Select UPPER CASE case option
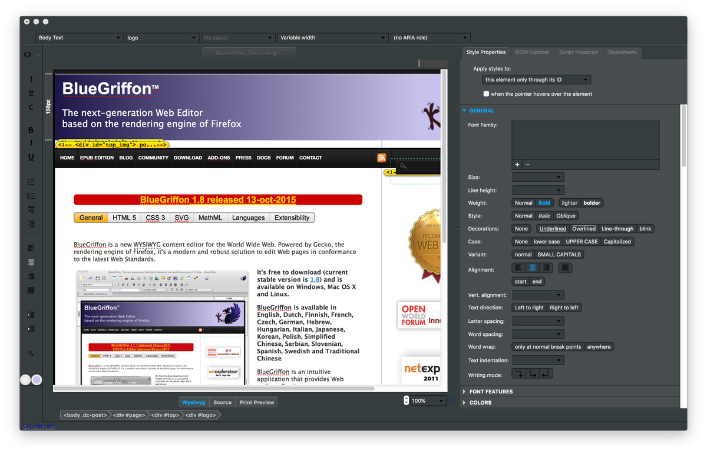Viewport: 707px width, 454px height. coord(582,242)
